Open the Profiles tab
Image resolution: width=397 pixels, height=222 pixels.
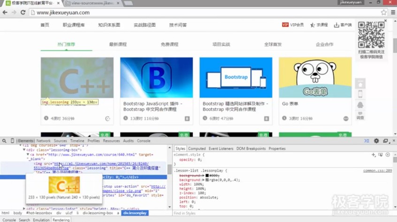(x=93, y=141)
